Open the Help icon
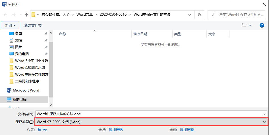The image size is (269, 135). [262, 25]
